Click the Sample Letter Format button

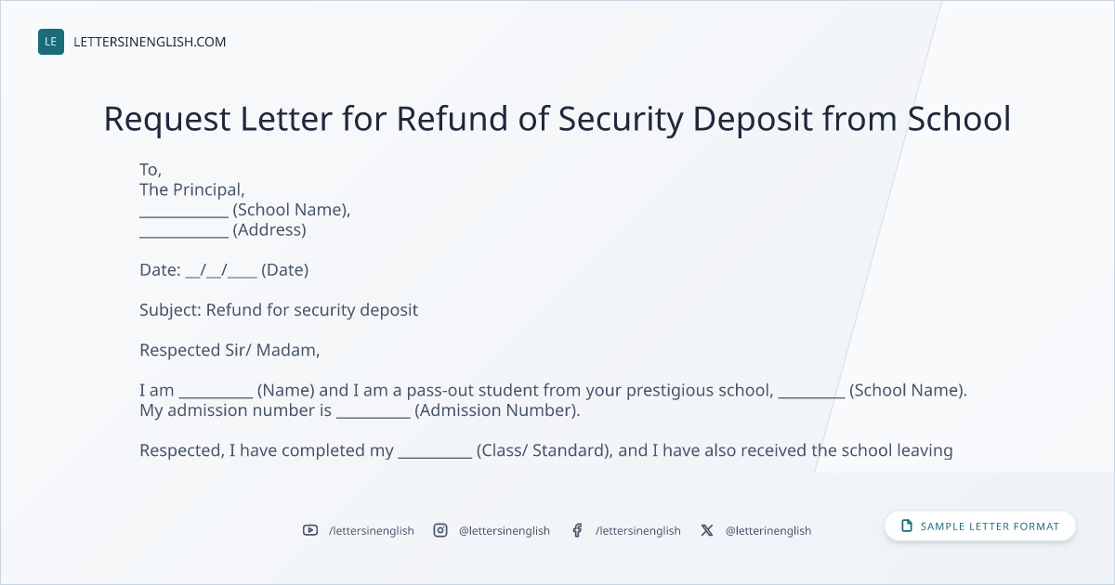980,526
